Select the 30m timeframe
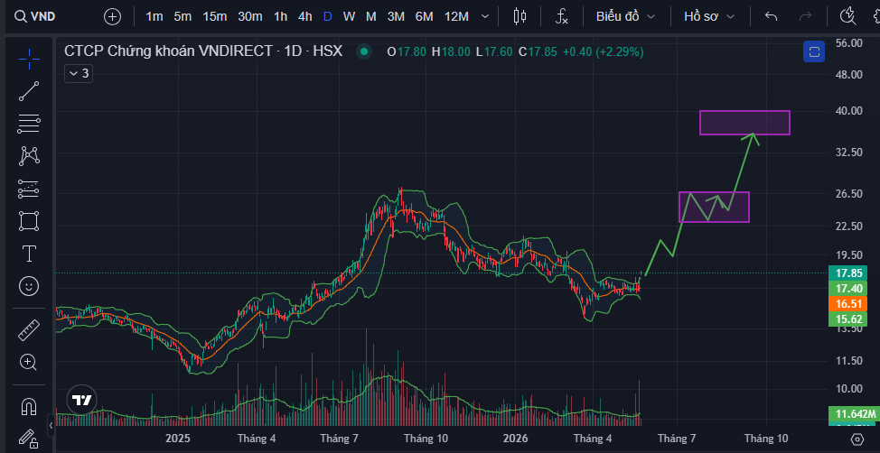The width and height of the screenshot is (880, 453). tap(249, 17)
